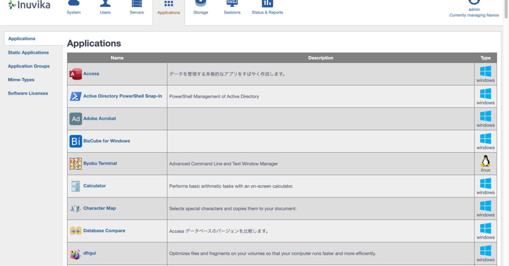Image resolution: width=509 pixels, height=266 pixels.
Task: Open the Character Map link
Action: click(100, 208)
